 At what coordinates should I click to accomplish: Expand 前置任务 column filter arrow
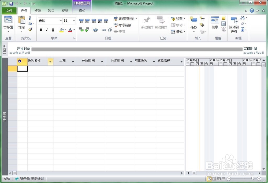154,62
